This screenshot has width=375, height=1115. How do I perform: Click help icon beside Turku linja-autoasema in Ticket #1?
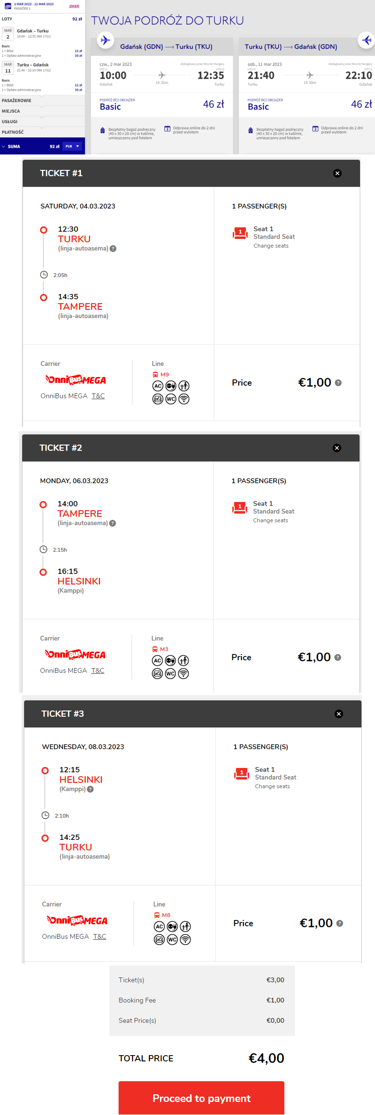pyautogui.click(x=113, y=249)
